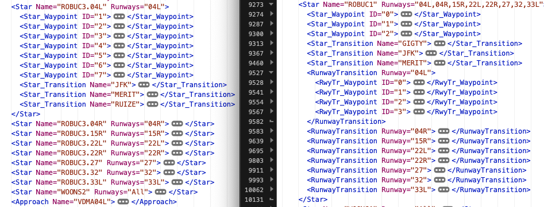This screenshot has width=544, height=207.
Task: Collapse the fold arrow at line 9273
Action: [271, 5]
